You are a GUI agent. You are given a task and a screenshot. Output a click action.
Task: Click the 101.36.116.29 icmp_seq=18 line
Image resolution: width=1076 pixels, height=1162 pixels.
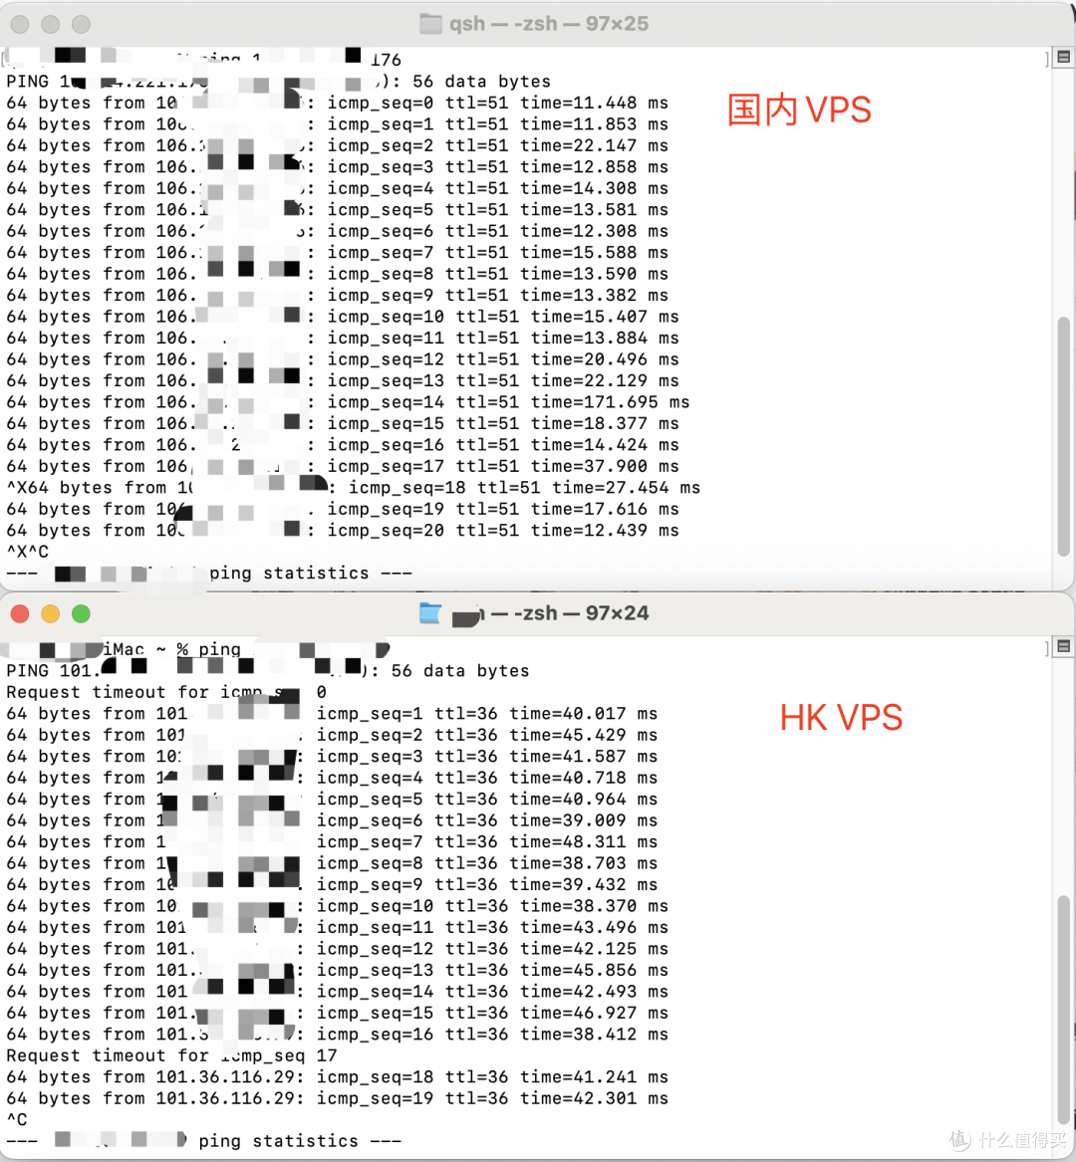(x=338, y=1076)
